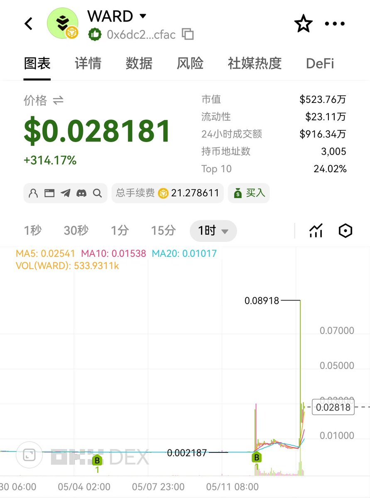Image resolution: width=370 pixels, height=498 pixels.
Task: Tap the 0.002187 low price label
Action: 187,453
